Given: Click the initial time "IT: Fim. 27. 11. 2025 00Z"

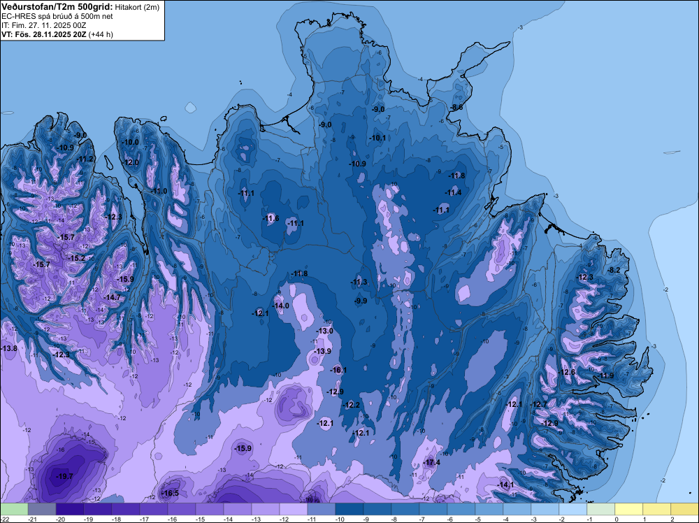Looking at the screenshot, I should tap(43, 25).
